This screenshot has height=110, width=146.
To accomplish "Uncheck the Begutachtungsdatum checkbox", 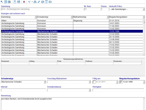I will coord(121,82).
